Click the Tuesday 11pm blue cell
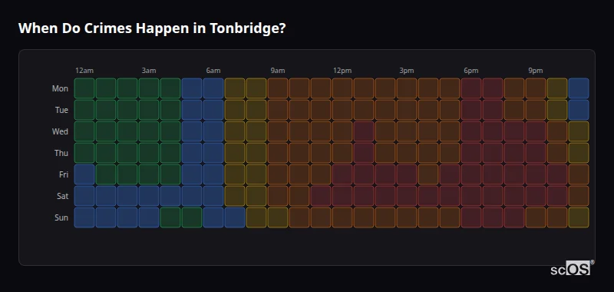The width and height of the screenshot is (614, 292). pos(579,110)
